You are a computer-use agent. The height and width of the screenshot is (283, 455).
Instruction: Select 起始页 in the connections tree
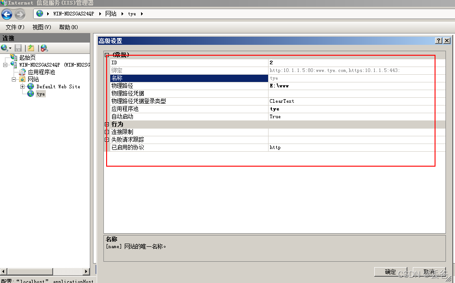(x=28, y=58)
